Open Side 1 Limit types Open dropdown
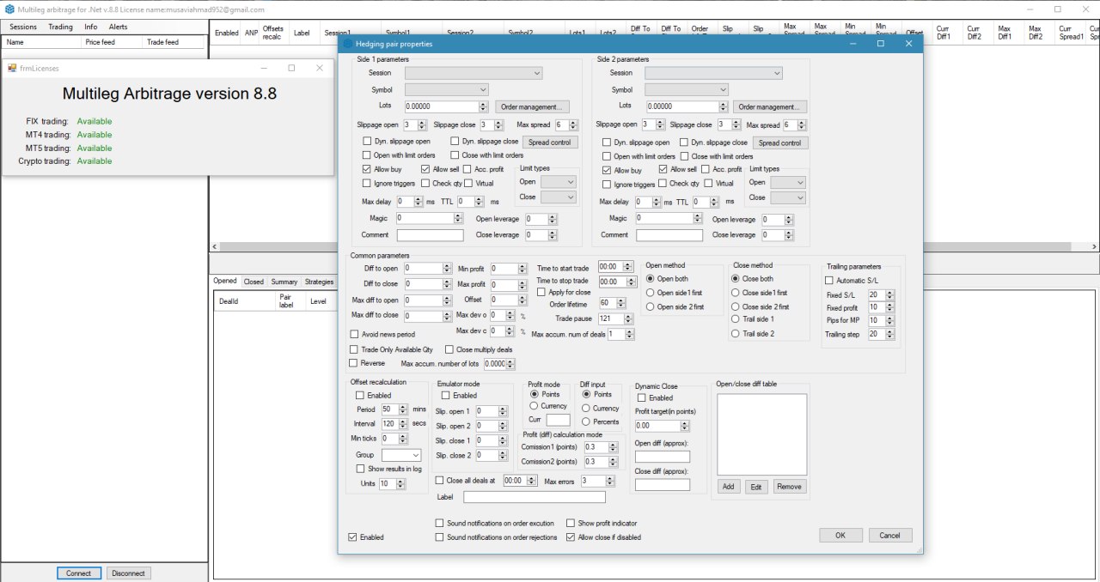This screenshot has height=582, width=1100. click(558, 182)
